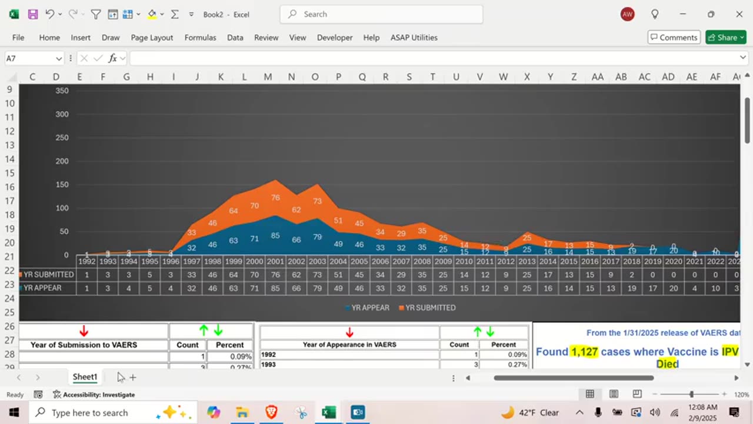Click the Year of Appearance in VAERS header

pyautogui.click(x=349, y=344)
